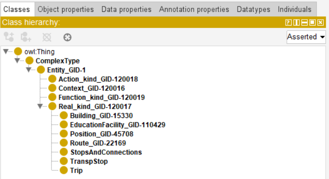Click the split horizontally view icon

coord(304,22)
